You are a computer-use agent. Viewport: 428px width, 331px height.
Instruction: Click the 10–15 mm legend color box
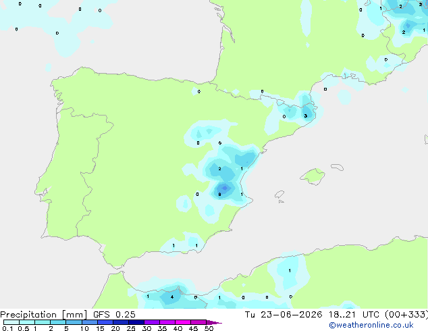tap(90, 322)
